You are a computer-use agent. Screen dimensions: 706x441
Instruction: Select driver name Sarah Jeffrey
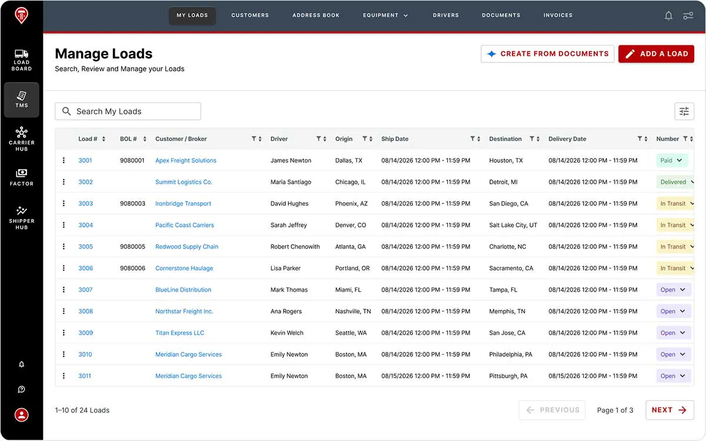coord(288,225)
